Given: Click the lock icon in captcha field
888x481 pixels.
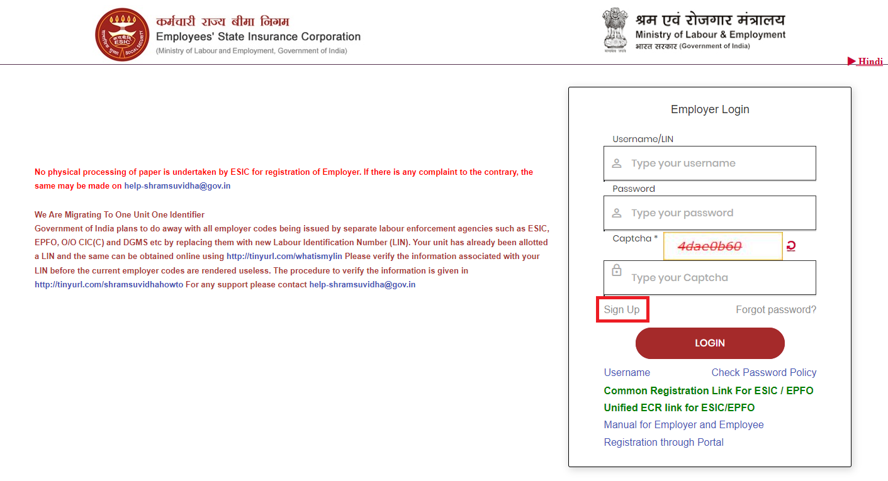Looking at the screenshot, I should point(617,270).
